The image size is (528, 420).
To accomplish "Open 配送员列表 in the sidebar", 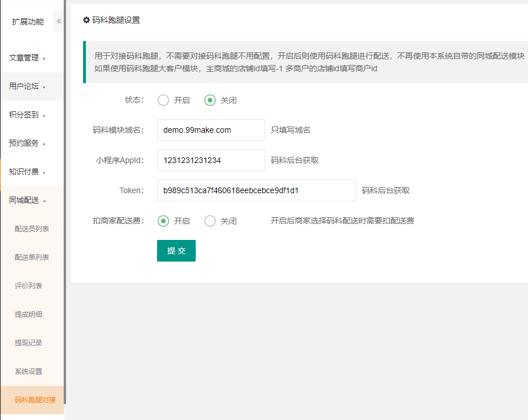I will [32, 229].
